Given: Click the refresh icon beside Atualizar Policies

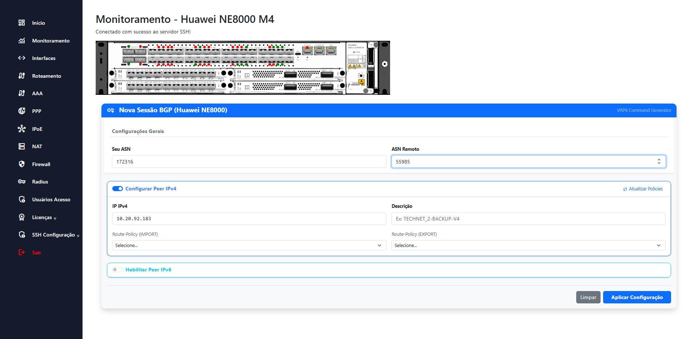Looking at the screenshot, I should coord(625,189).
